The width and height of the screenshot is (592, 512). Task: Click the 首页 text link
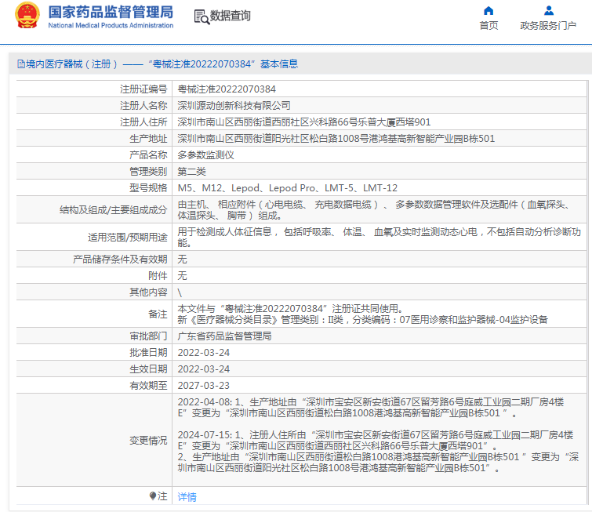(x=488, y=26)
